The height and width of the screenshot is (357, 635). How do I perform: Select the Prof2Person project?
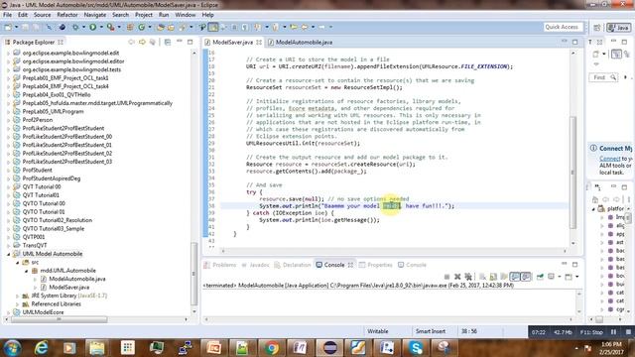38,120
